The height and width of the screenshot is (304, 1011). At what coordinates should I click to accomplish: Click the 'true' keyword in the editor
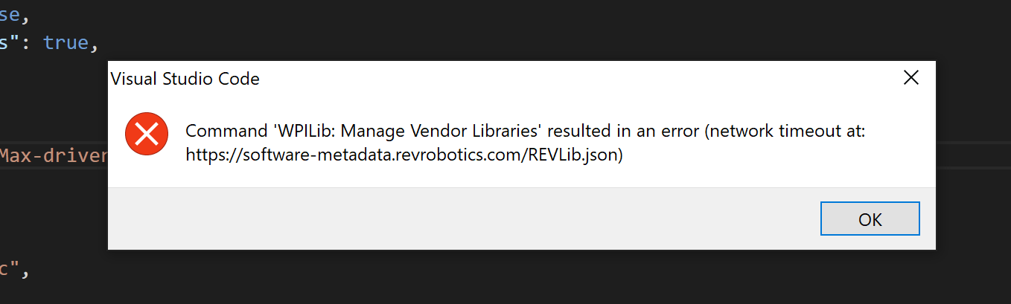pos(66,43)
